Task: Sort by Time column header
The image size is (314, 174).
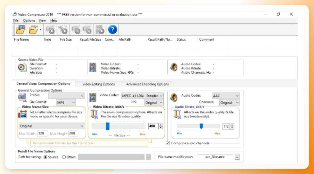Action: coord(47,39)
